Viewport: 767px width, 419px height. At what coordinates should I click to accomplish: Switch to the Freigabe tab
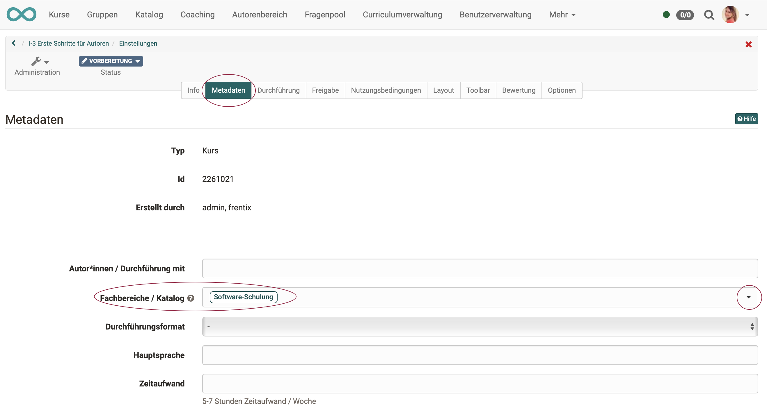click(x=325, y=90)
